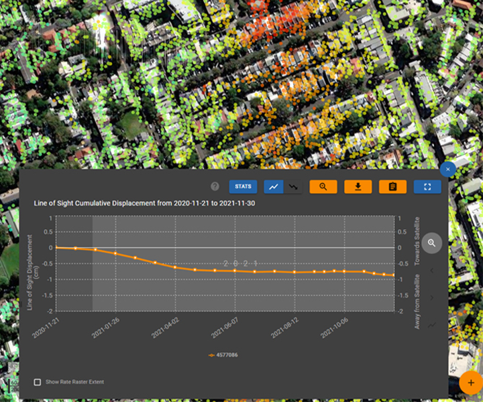Close the displacement chart panel
483x402 pixels.
coord(448,170)
